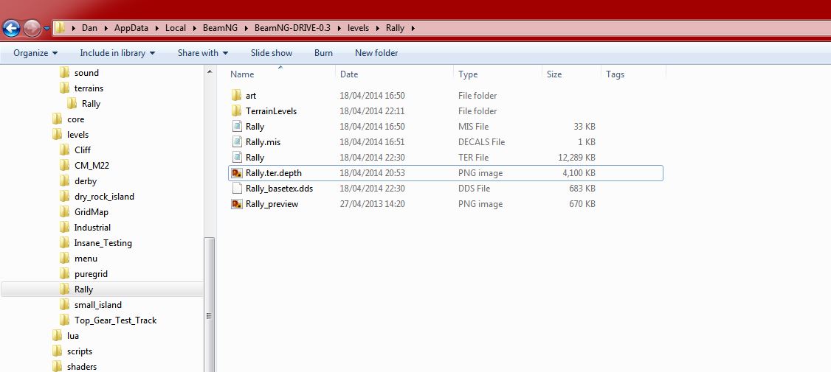Screen dimensions: 831x372
Task: Select Rally subfolder under terrains
Action: pos(92,104)
